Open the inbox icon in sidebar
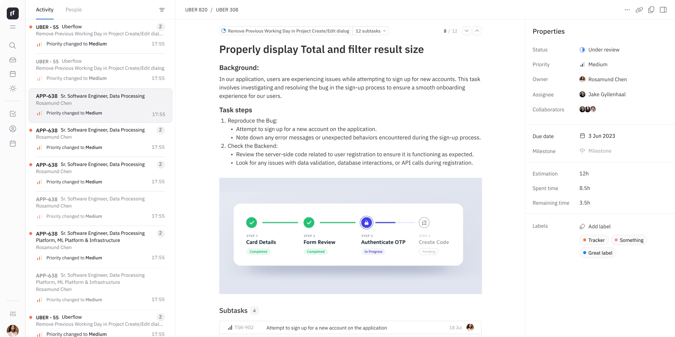 coord(13,60)
